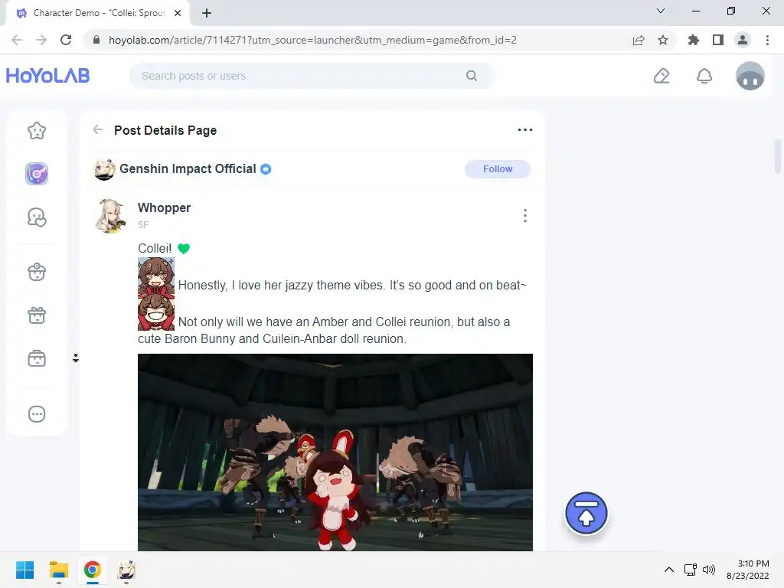
Task: Share this page icon in address bar
Action: pos(639,40)
